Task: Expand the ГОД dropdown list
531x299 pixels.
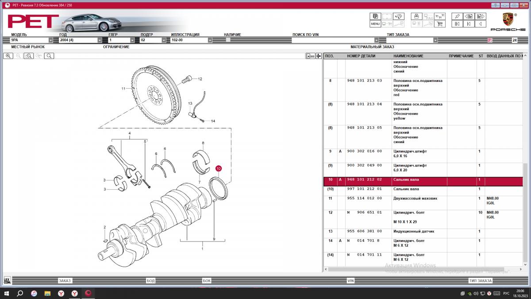Action: [x=100, y=40]
